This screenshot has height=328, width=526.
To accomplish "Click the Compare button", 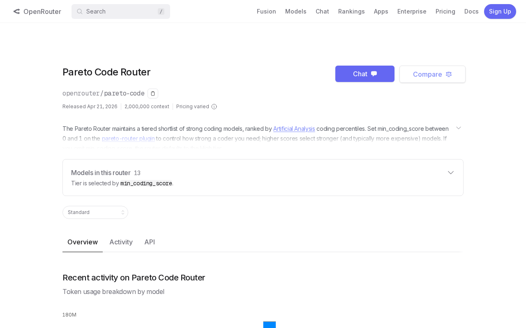I will (x=432, y=74).
